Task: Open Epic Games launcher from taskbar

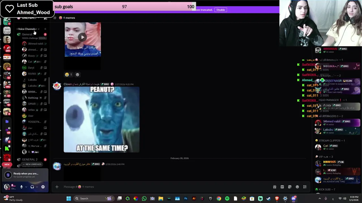Action: click(210, 198)
